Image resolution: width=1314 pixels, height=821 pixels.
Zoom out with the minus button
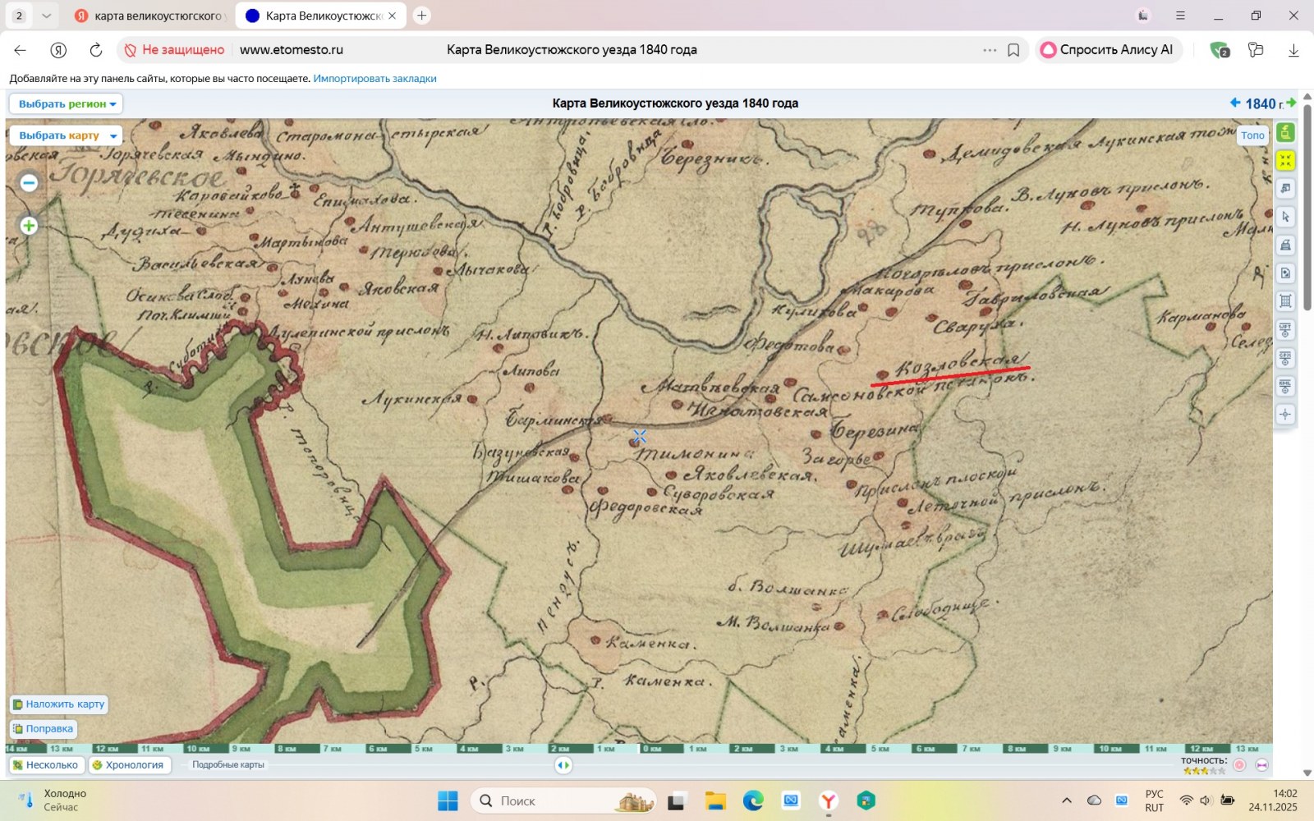29,183
